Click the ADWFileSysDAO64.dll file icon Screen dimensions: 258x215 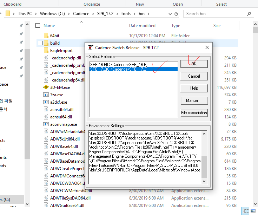(46, 198)
